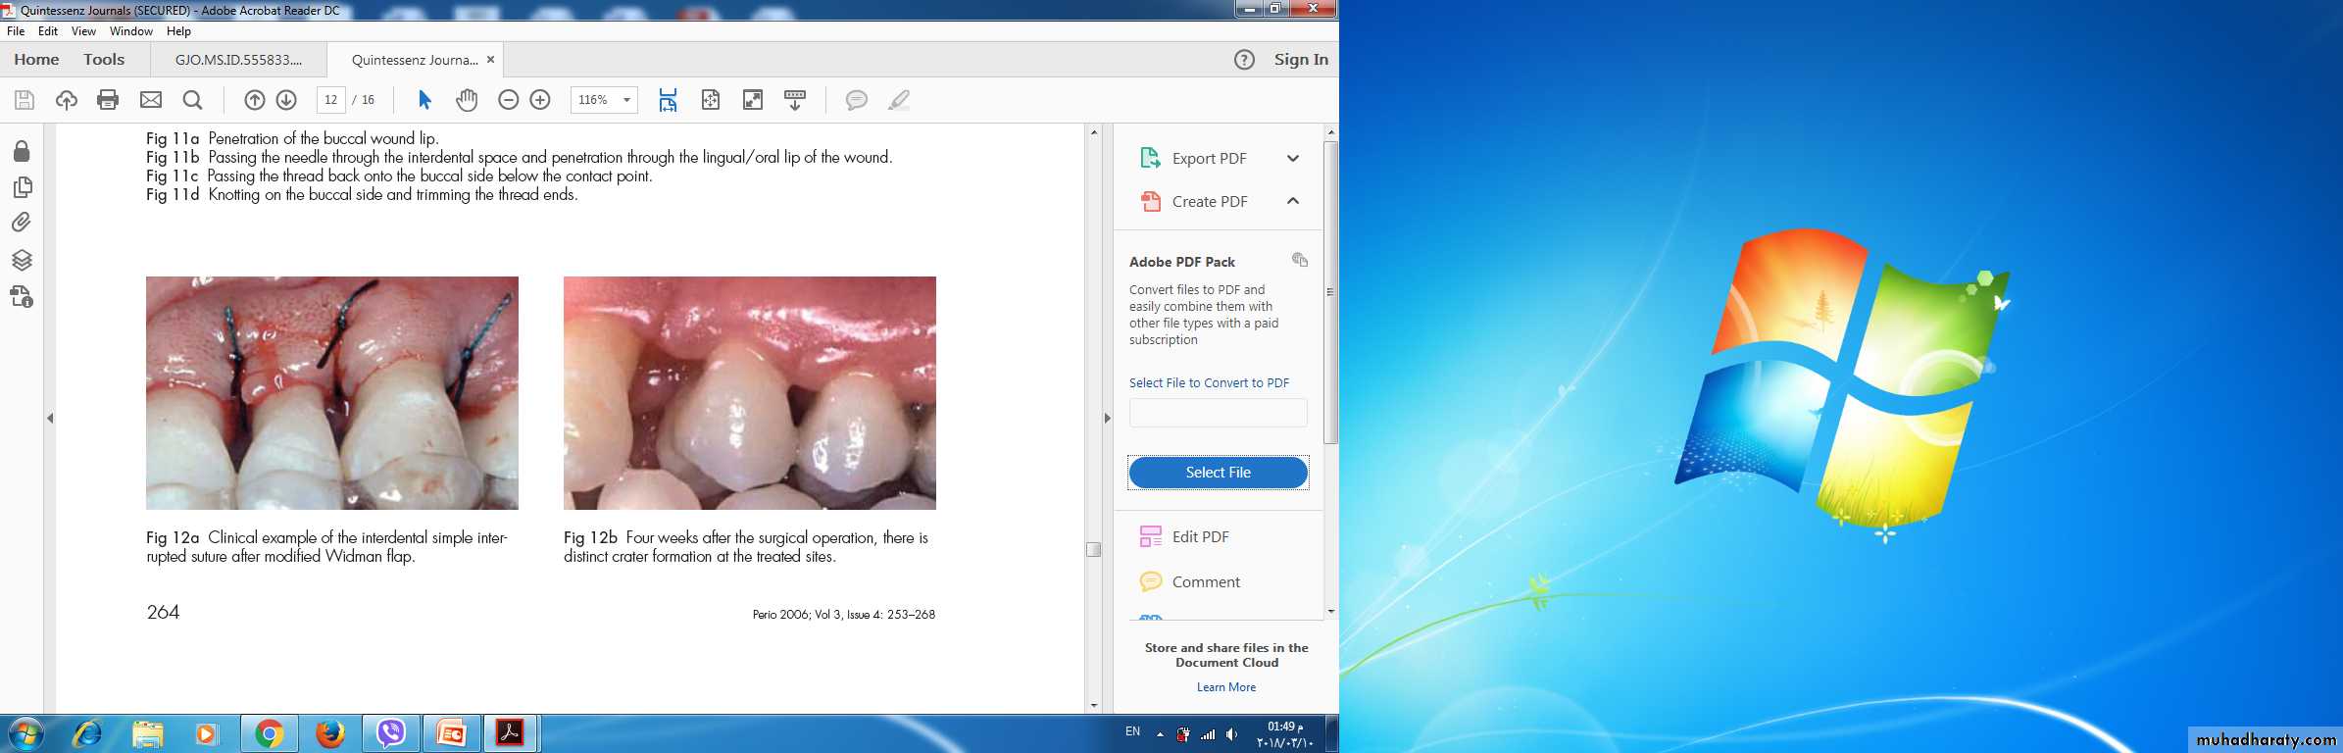This screenshot has width=2343, height=753.
Task: Click the Print file icon
Action: [108, 100]
